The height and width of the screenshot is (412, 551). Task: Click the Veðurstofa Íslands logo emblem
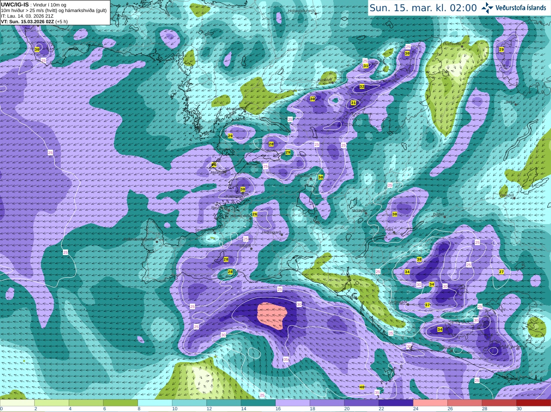coord(487,8)
